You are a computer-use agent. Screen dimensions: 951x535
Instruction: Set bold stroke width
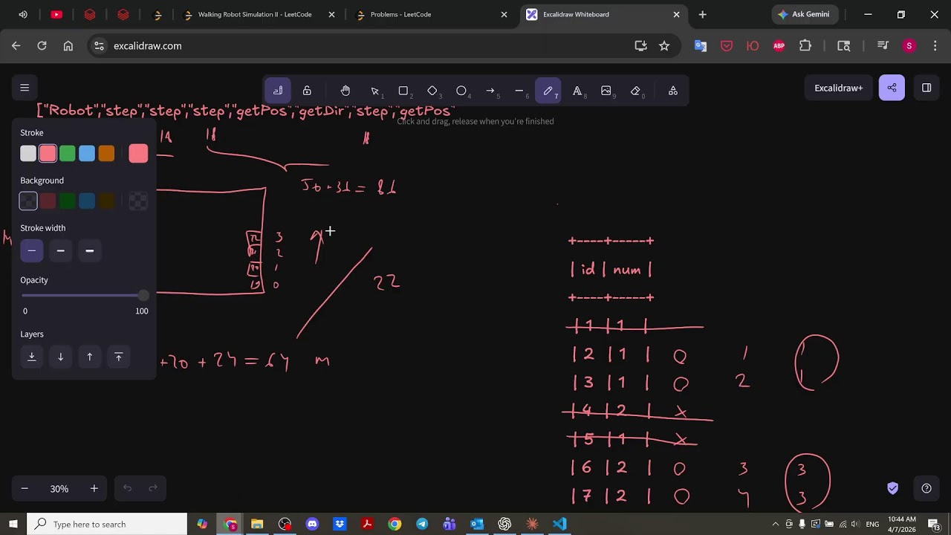[61, 250]
